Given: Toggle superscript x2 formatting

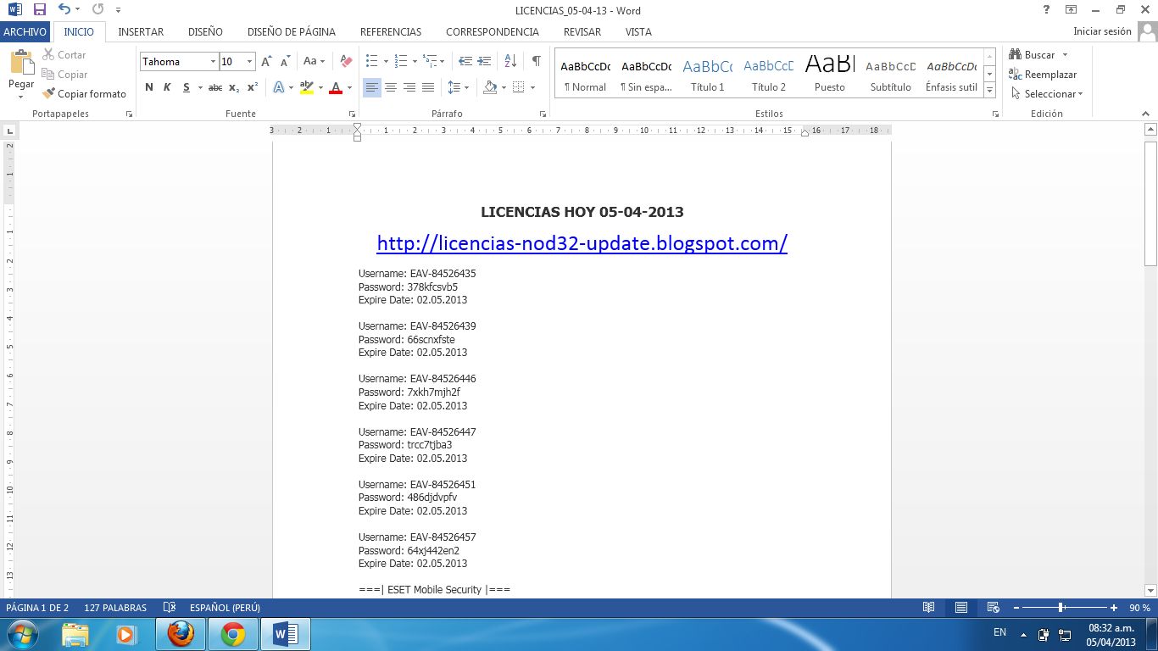Looking at the screenshot, I should [x=253, y=87].
